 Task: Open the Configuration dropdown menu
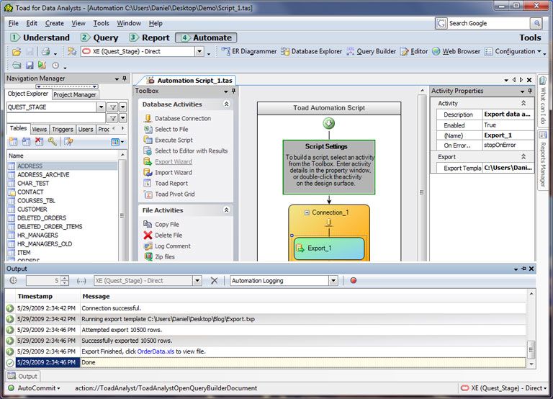513,52
